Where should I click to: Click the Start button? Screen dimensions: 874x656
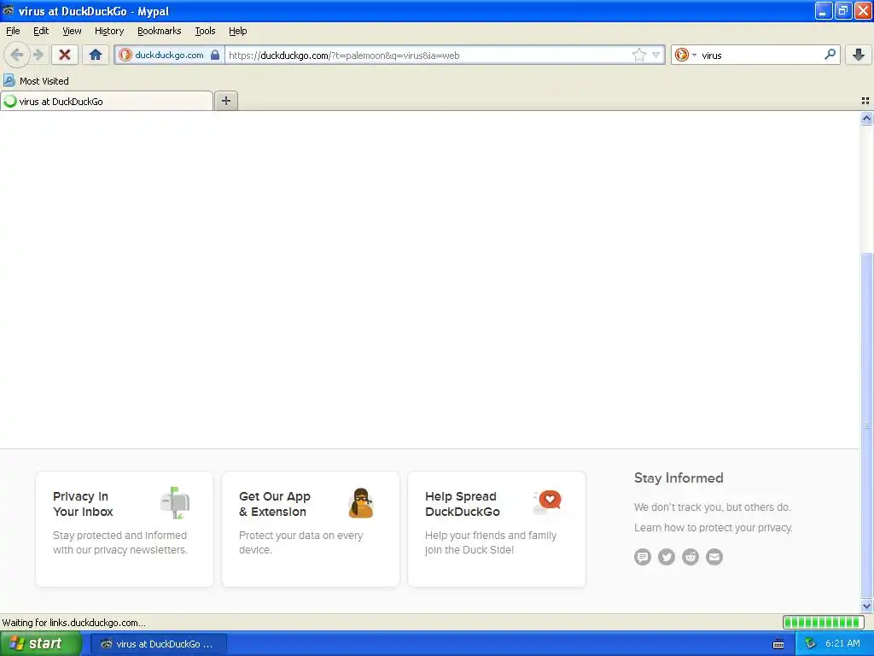[x=40, y=644]
